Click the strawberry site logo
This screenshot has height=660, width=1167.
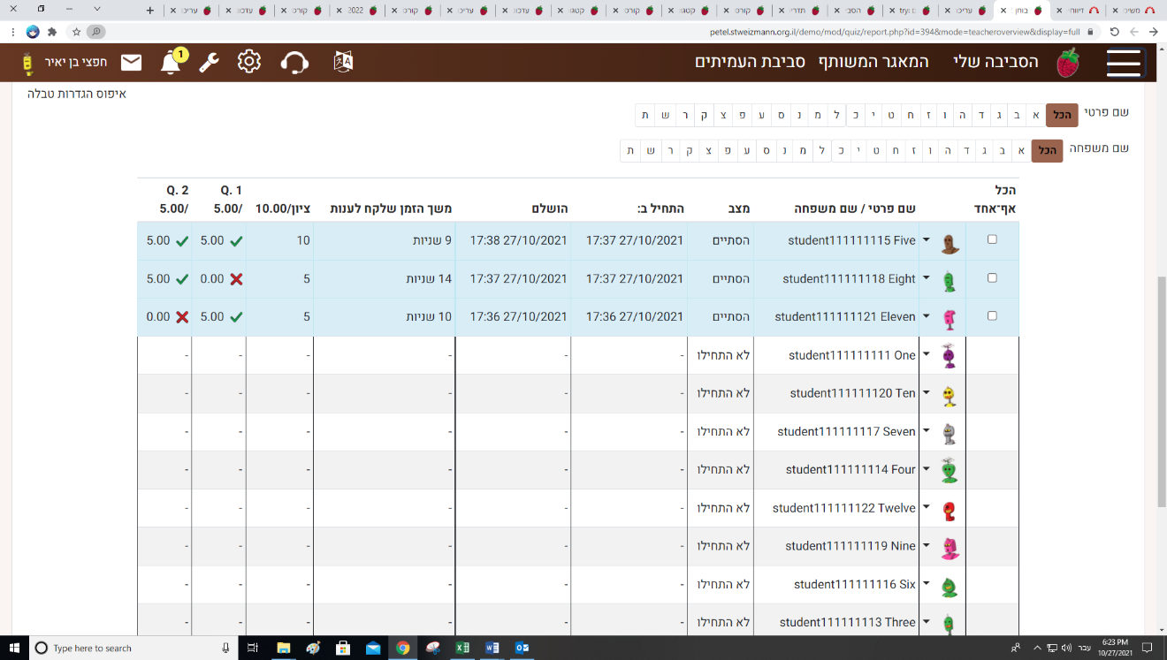(x=1068, y=63)
